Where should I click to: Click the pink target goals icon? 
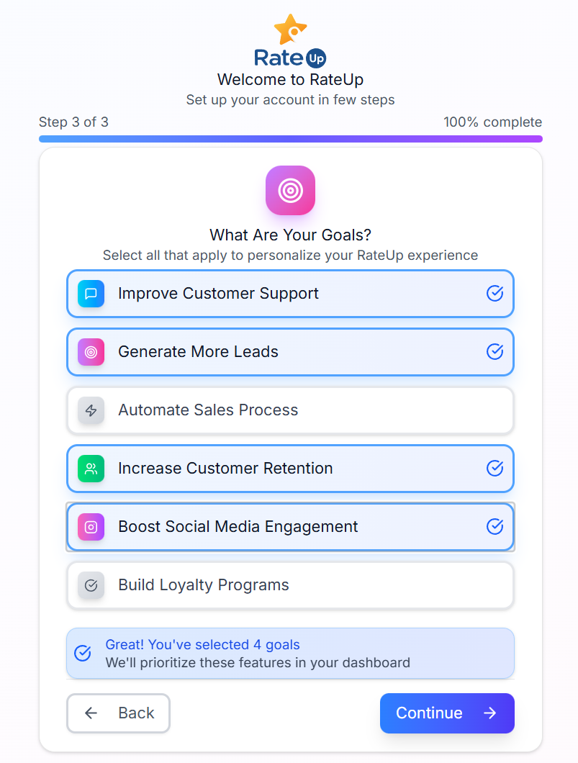coord(290,191)
